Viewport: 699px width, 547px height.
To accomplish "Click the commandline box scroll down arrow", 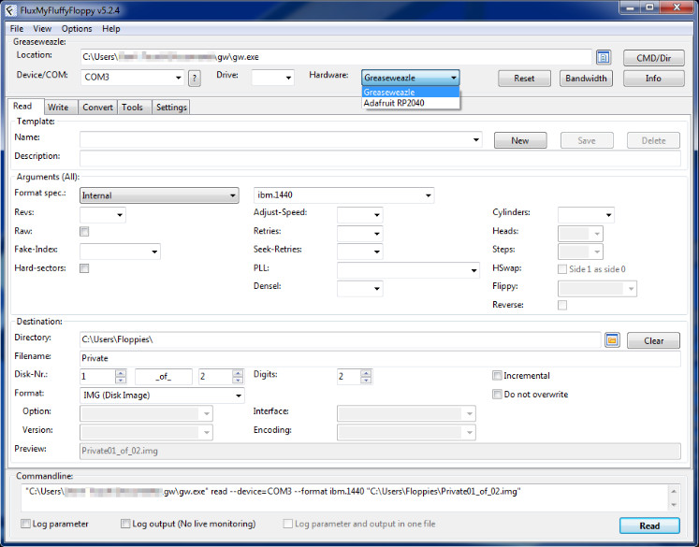I will 674,505.
